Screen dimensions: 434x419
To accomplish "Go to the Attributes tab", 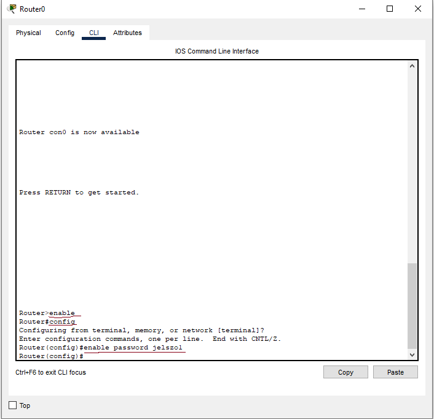I will (127, 33).
